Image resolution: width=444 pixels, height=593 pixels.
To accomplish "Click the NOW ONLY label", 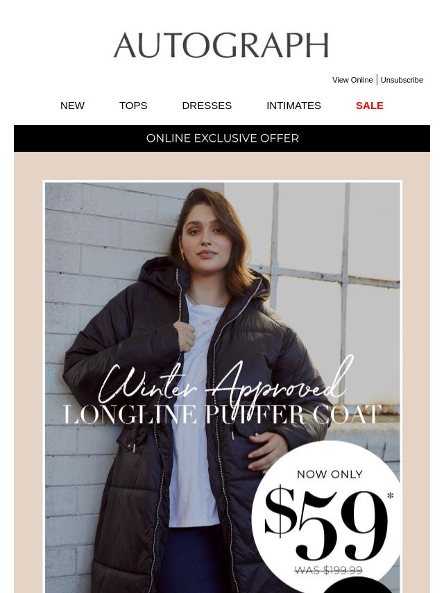I will [330, 474].
